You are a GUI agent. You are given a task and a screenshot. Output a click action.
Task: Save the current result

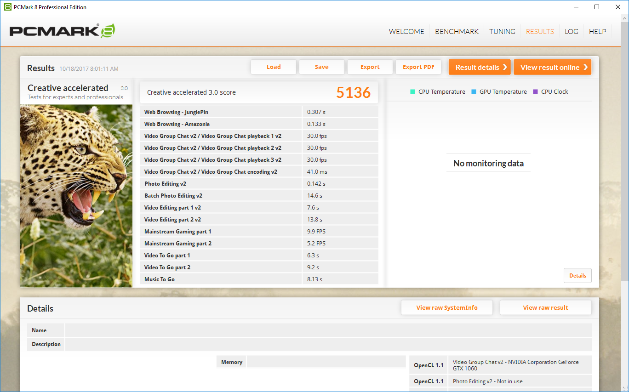click(x=321, y=67)
